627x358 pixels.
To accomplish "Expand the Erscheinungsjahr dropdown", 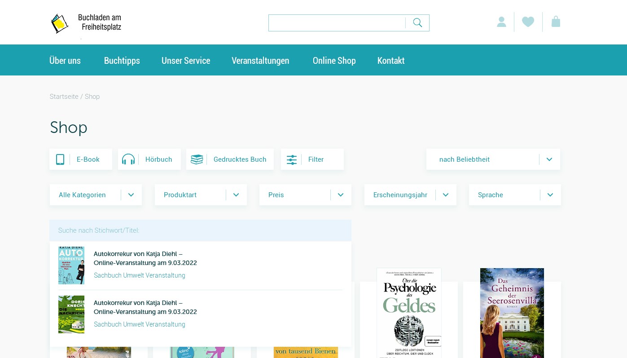I will (410, 195).
